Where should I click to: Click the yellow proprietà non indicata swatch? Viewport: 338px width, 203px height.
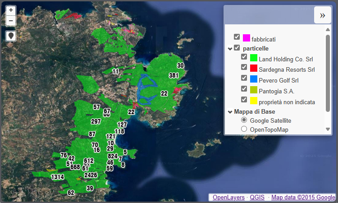point(254,100)
